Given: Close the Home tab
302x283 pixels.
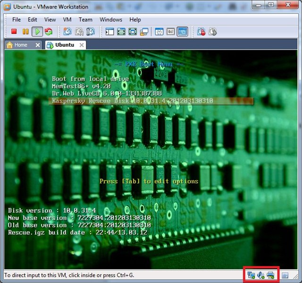Looking at the screenshot, I should pos(38,45).
